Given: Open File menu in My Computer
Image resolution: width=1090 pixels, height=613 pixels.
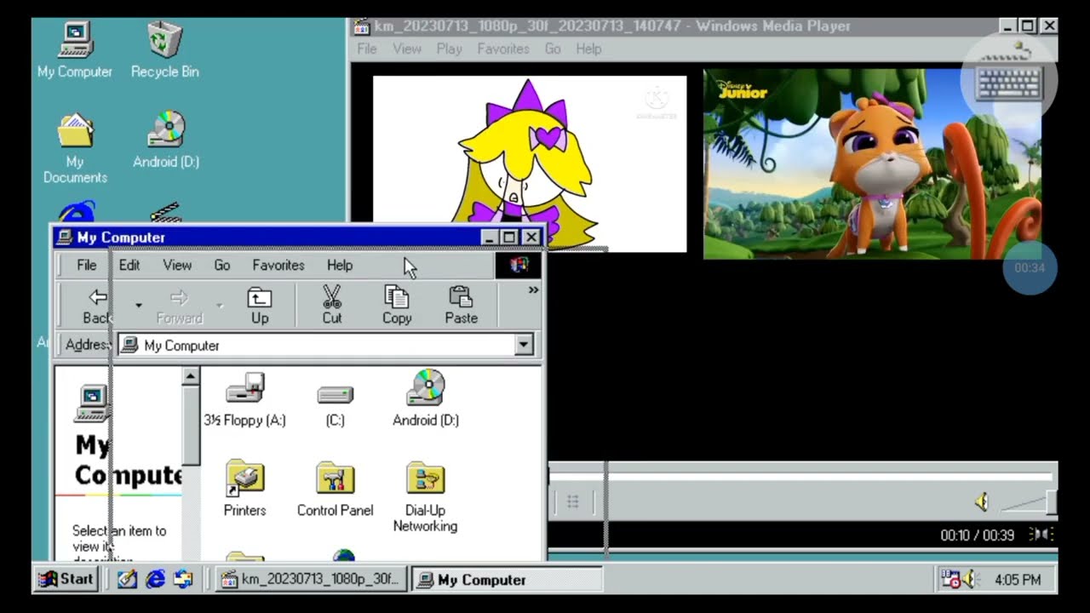Looking at the screenshot, I should pos(87,265).
